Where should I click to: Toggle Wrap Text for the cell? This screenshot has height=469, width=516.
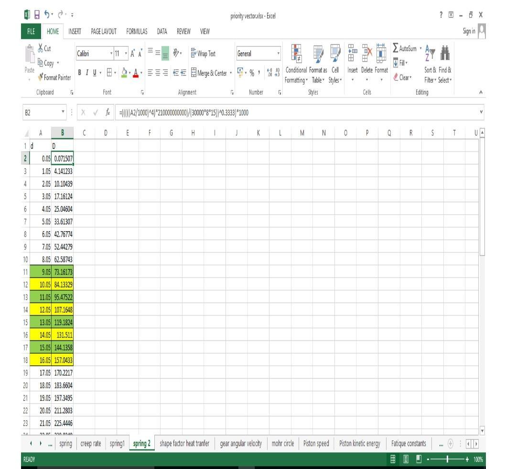tap(203, 54)
